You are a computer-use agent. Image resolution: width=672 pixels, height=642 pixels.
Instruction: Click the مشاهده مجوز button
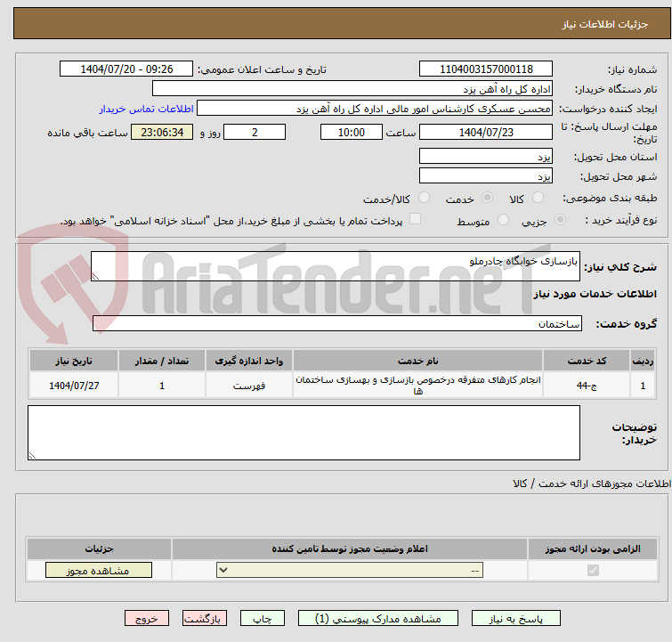[99, 571]
